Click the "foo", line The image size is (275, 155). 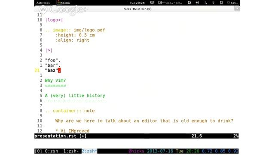[x=52, y=60]
